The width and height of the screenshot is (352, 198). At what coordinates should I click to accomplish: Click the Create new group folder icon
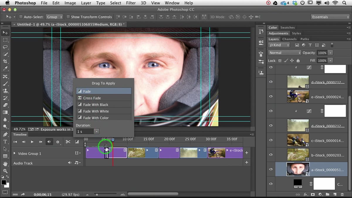point(327,194)
